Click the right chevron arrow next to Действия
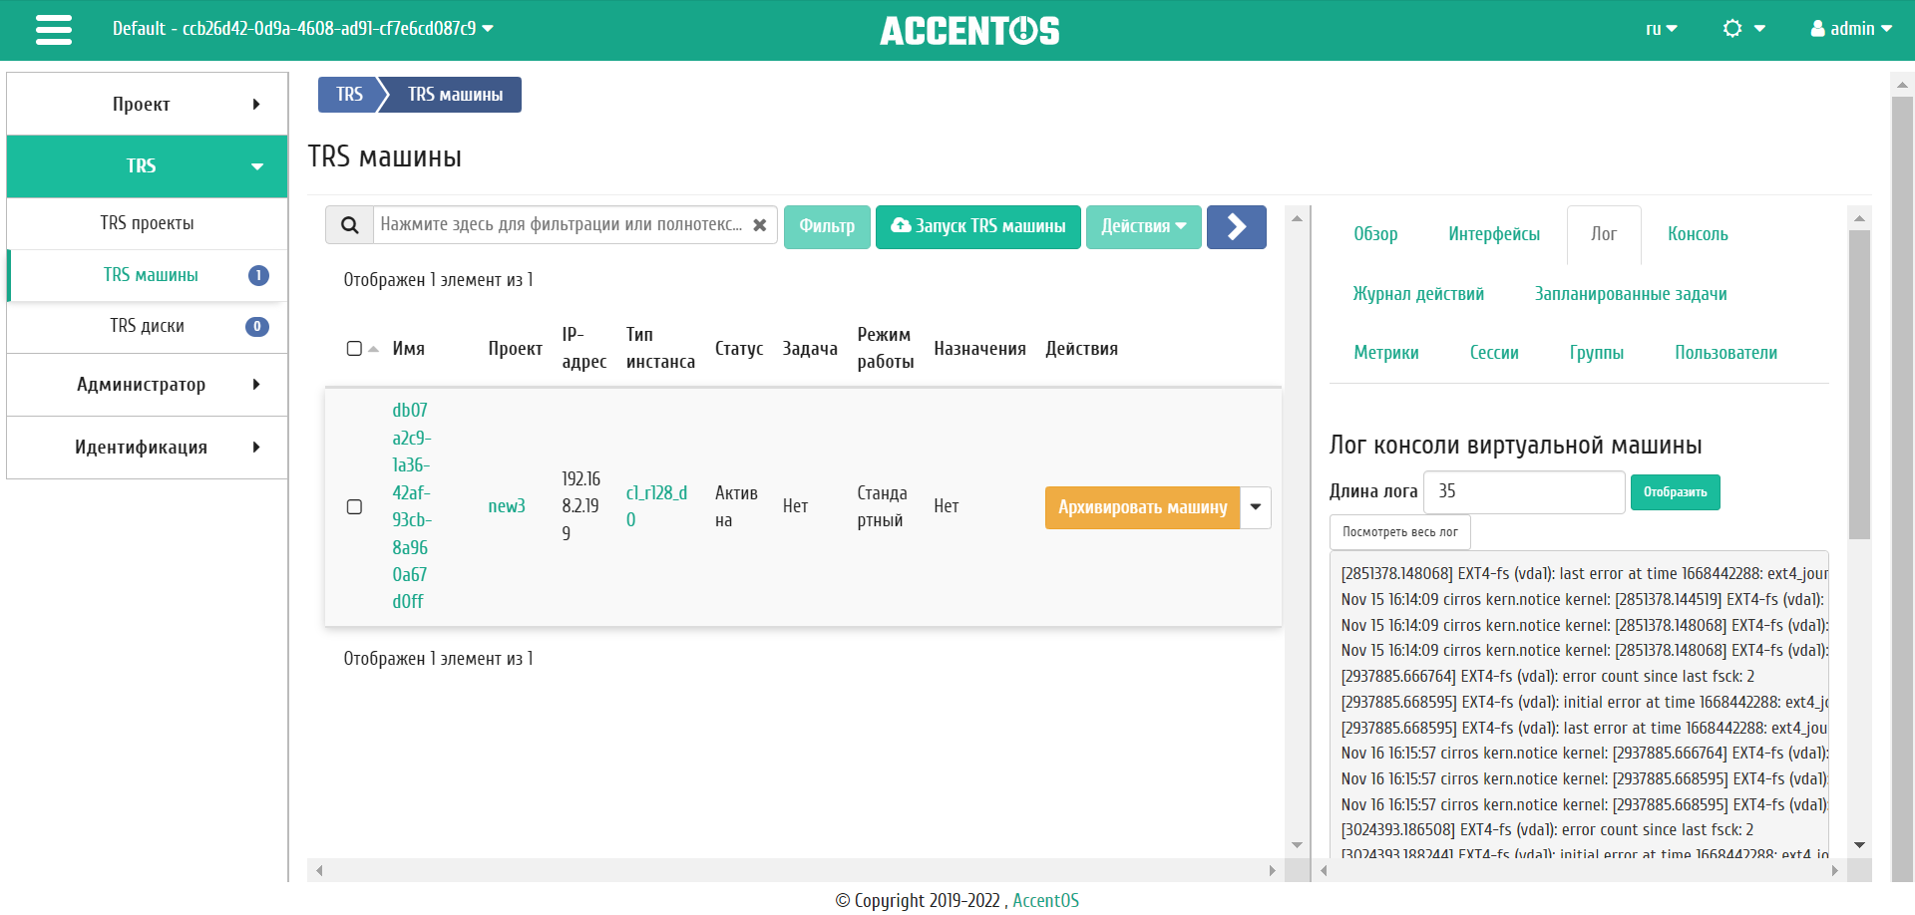 1236,226
